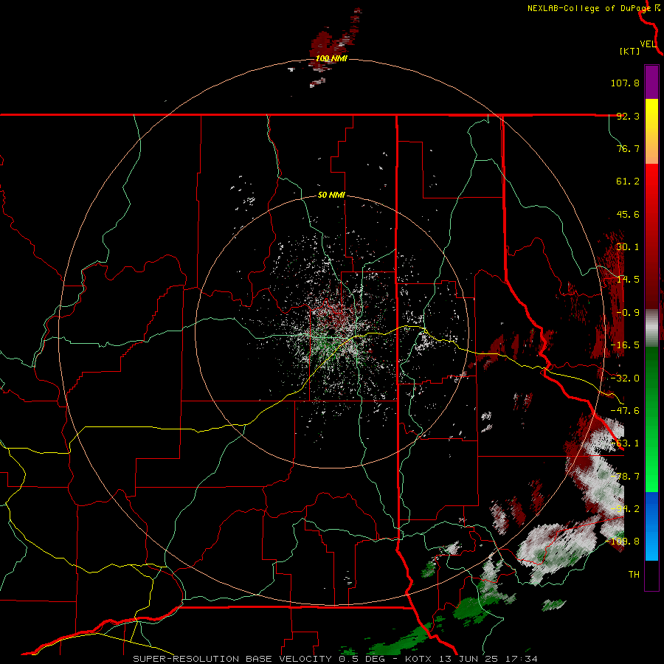Click the 61.2 velocity scale value
Screen dimensions: 664x664
point(628,181)
